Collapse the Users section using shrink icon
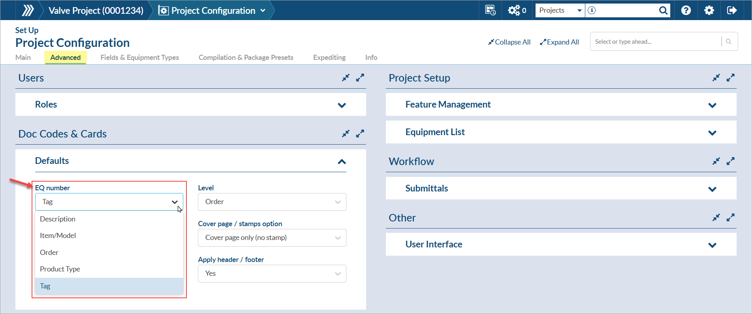 pos(346,78)
